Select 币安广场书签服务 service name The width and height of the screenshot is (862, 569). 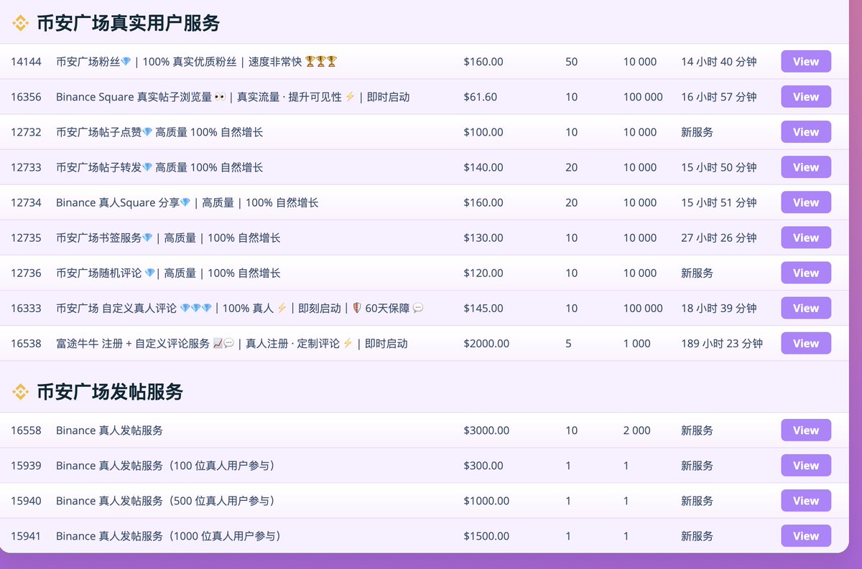(x=168, y=238)
